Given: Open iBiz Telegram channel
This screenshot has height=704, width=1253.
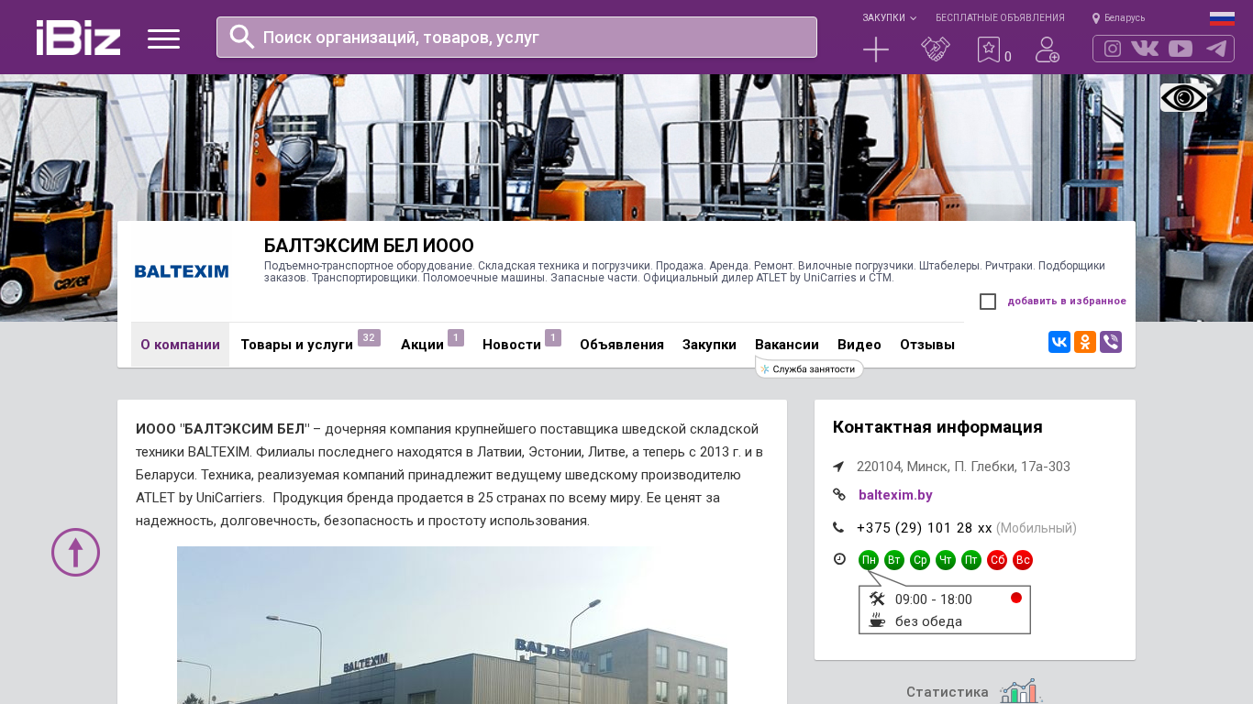Looking at the screenshot, I should (1216, 49).
